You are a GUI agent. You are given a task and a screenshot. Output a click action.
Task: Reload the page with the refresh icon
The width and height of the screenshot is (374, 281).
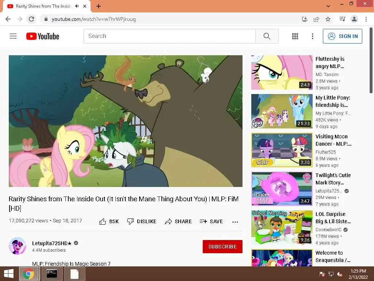pos(31,19)
